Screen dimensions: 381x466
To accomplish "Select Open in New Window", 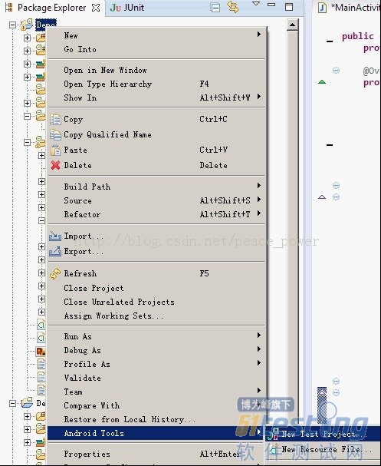I will (x=157, y=70).
